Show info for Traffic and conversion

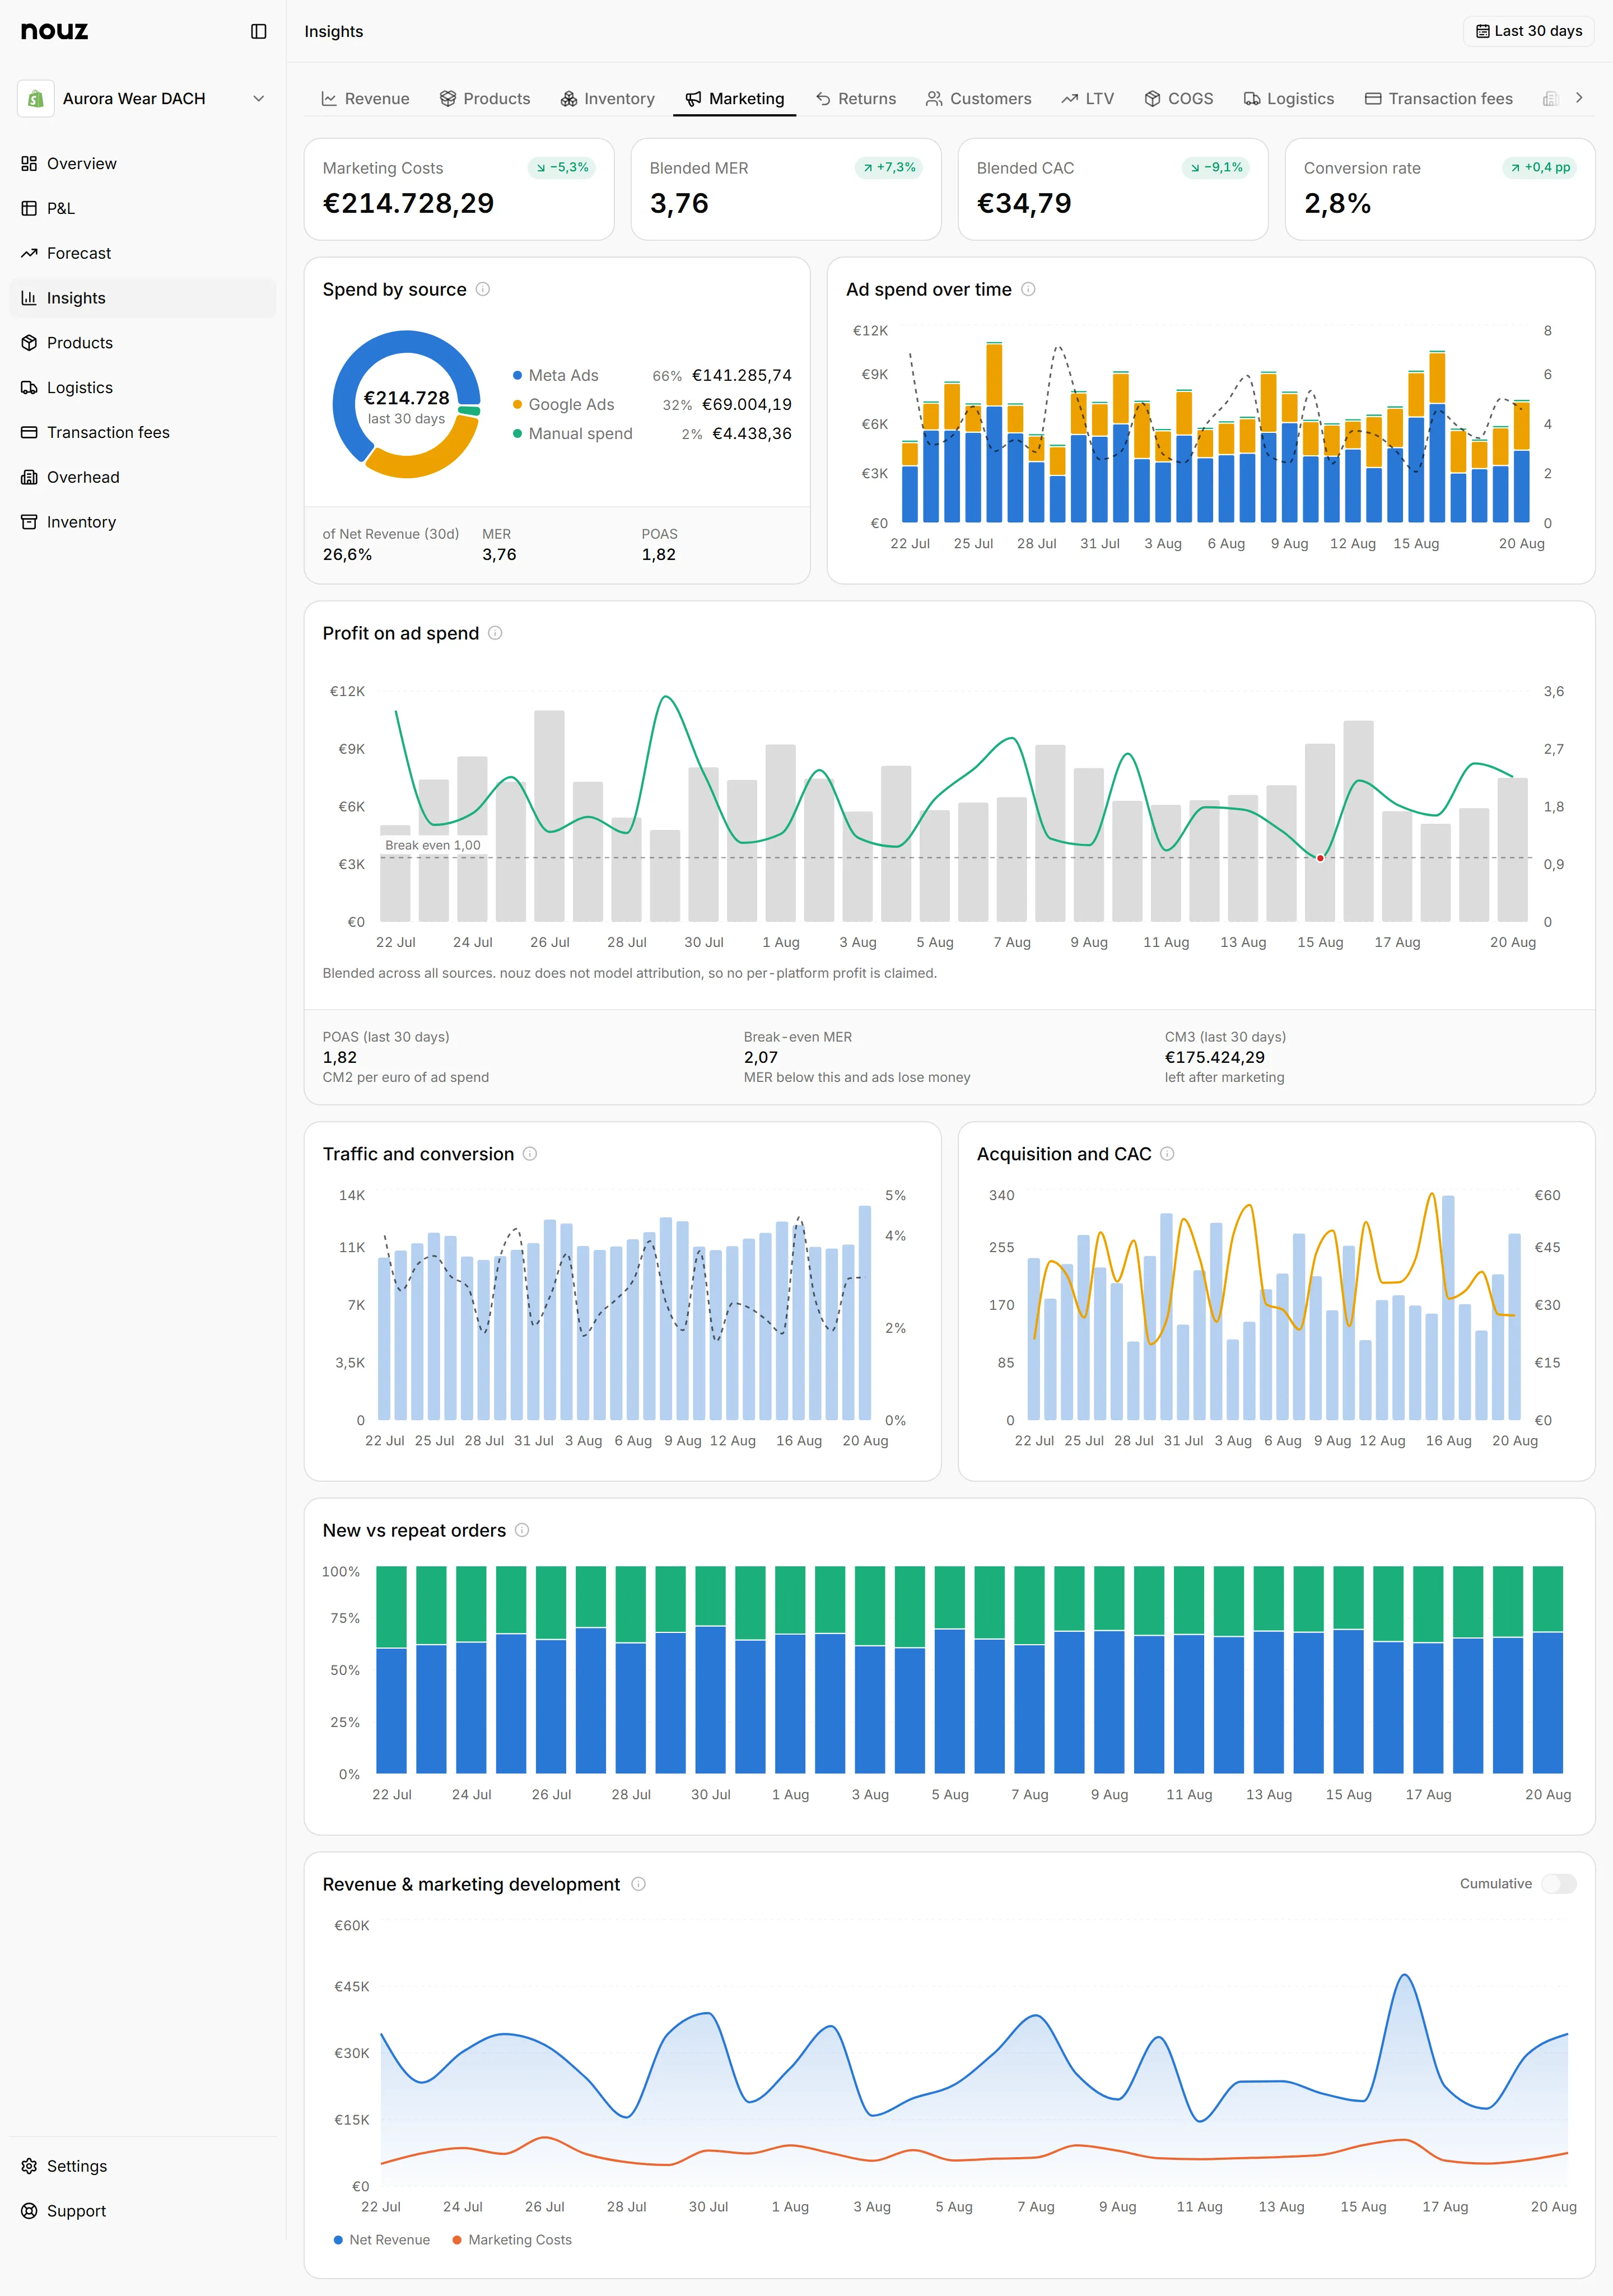point(530,1154)
